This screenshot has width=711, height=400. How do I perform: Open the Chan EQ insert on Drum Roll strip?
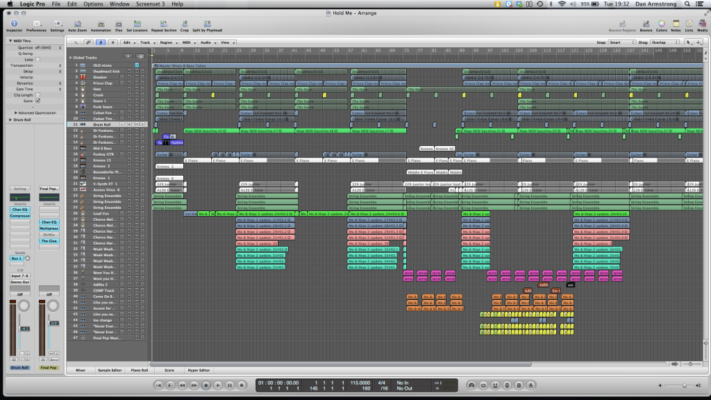[x=20, y=210]
